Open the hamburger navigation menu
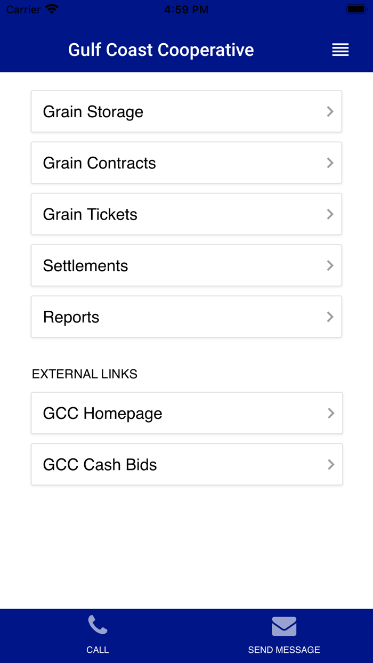The image size is (373, 663). [340, 50]
